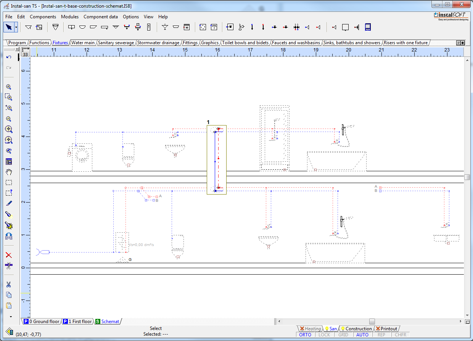Select the arrow pointer tool

click(9, 27)
